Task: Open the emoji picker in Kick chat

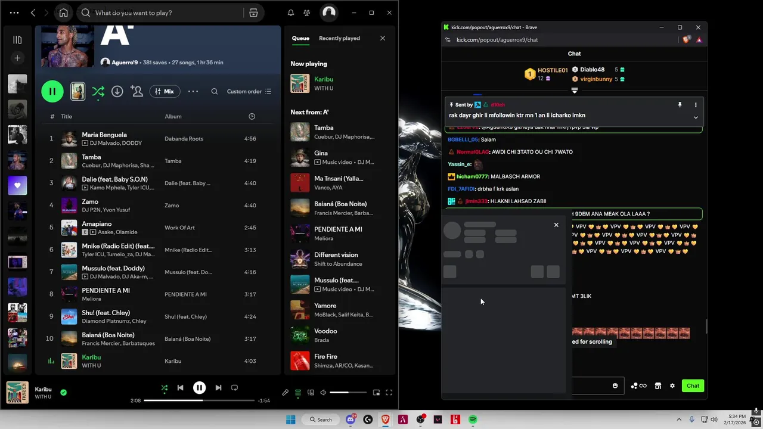Action: (x=615, y=386)
